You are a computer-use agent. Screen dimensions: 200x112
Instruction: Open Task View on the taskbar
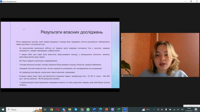pyautogui.click(x=45, y=110)
